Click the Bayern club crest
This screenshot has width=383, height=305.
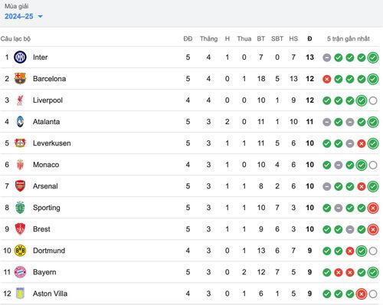20,272
